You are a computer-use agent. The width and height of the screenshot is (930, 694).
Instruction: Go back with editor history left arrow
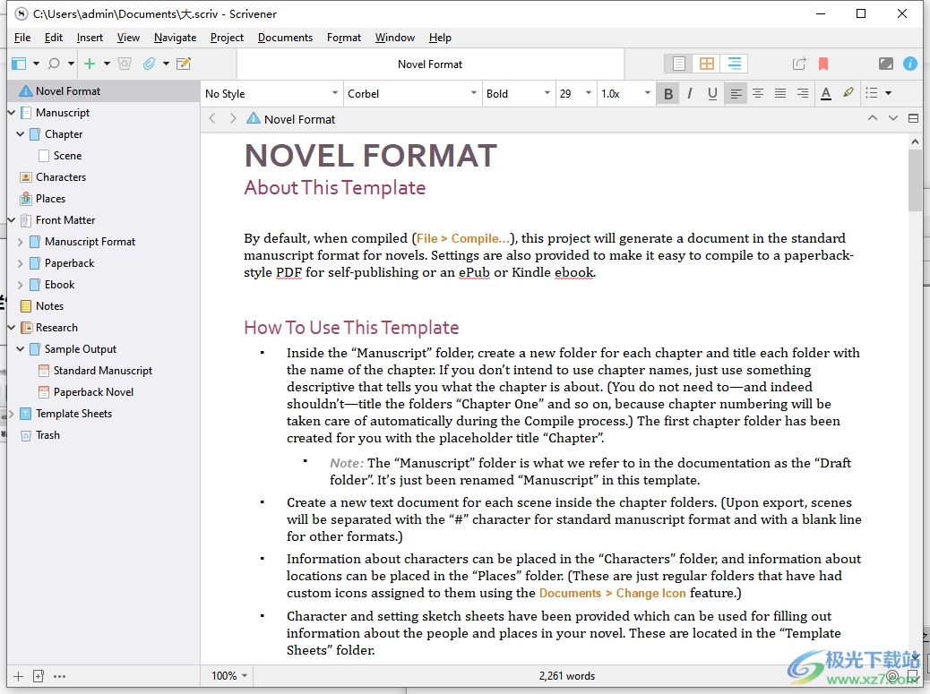click(212, 118)
